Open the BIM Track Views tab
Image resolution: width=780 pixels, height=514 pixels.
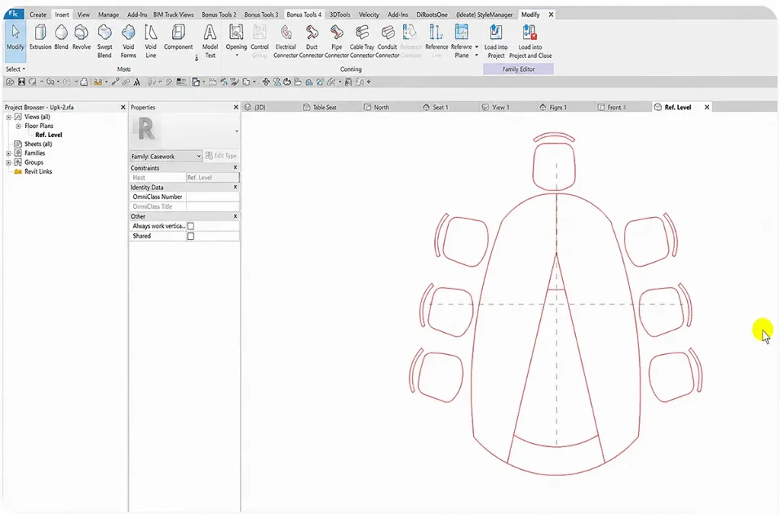tap(173, 14)
